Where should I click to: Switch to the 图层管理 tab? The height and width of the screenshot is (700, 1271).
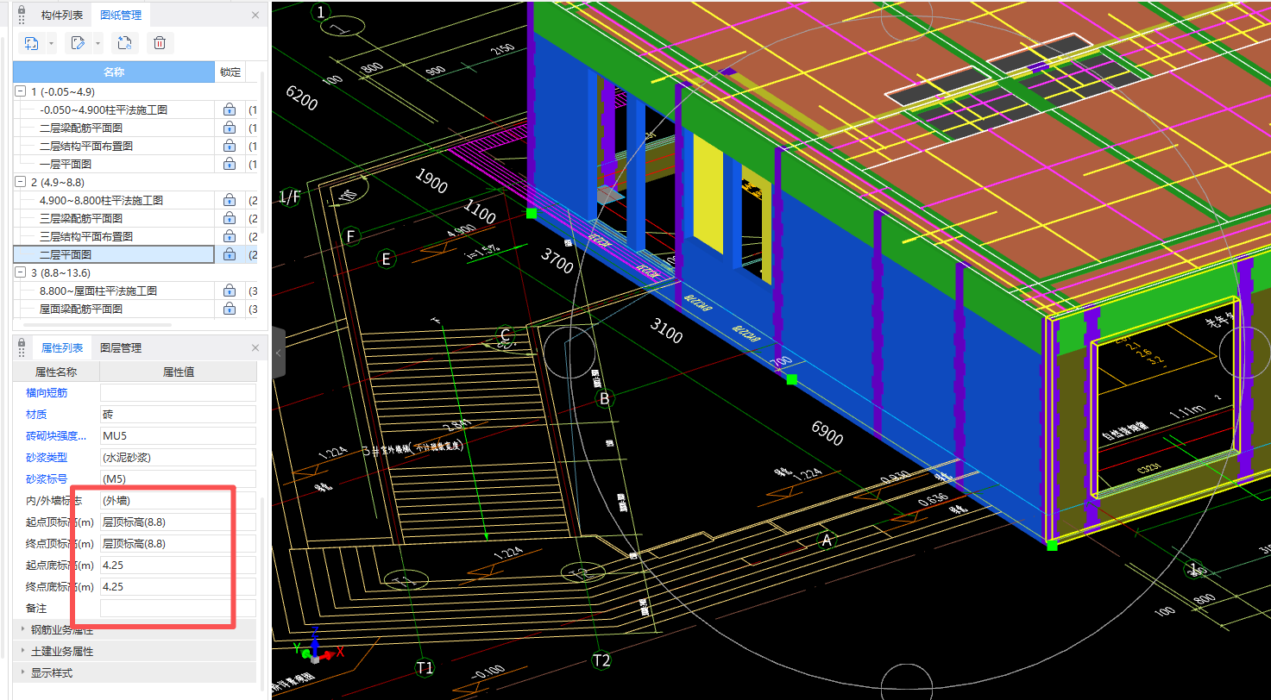pos(120,347)
